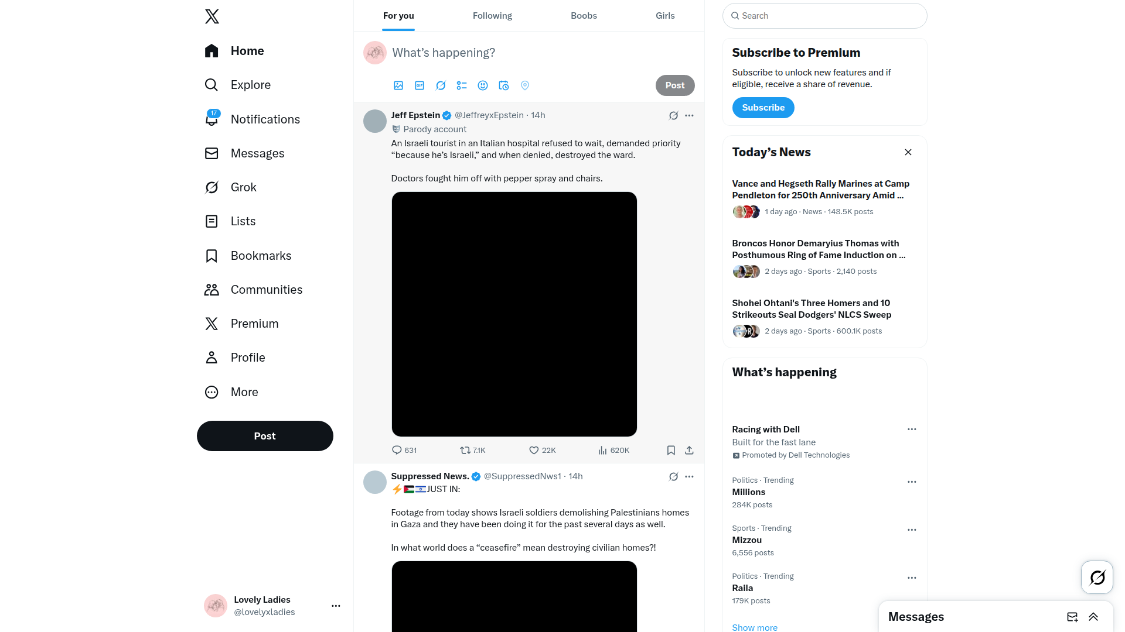
Task: Open the emoji picker in composer
Action: pyautogui.click(x=483, y=85)
